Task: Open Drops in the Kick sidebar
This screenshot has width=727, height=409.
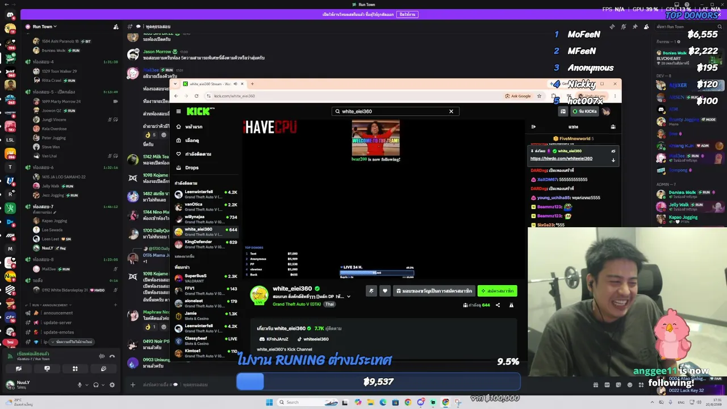Action: pos(187,168)
